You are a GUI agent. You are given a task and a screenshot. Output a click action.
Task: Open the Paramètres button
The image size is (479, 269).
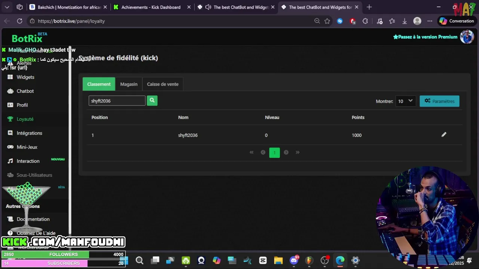coord(439,101)
